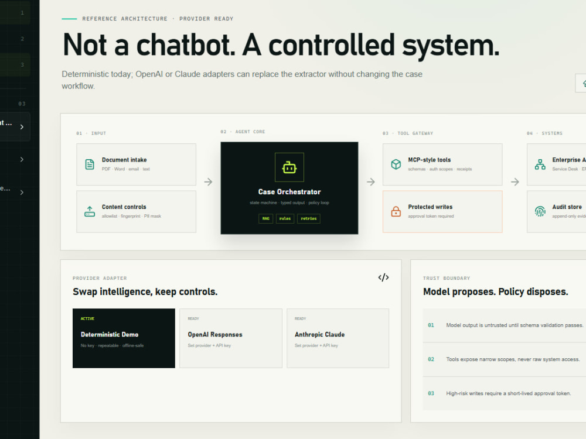Select sidebar step 3
Image resolution: width=586 pixels, height=439 pixels.
tap(15, 64)
